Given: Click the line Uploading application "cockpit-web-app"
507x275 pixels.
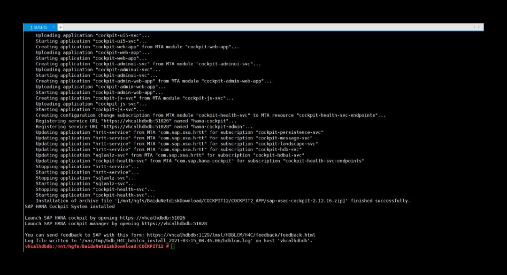Looking at the screenshot, I should pyautogui.click(x=92, y=53).
